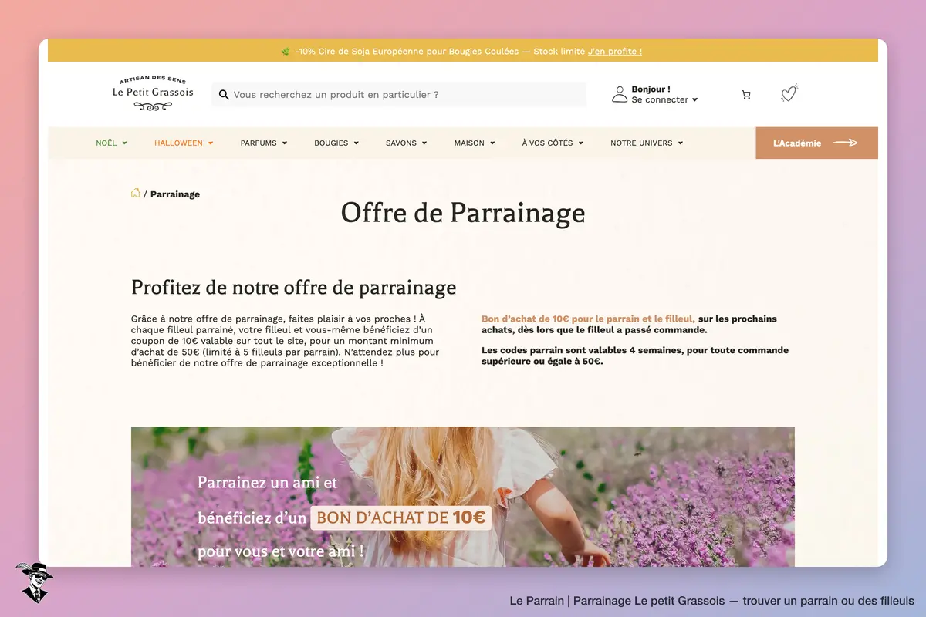
Task: Open the À VOS CÔTÉS menu
Action: coord(553,143)
